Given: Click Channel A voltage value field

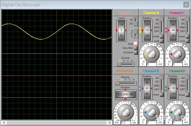Looking at the screenshot, I should coord(152,64).
